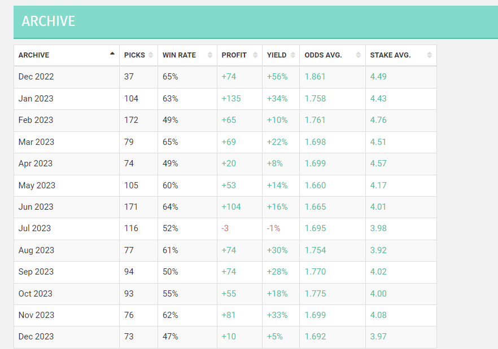Click the ARCHIVE green banner title

(49, 21)
